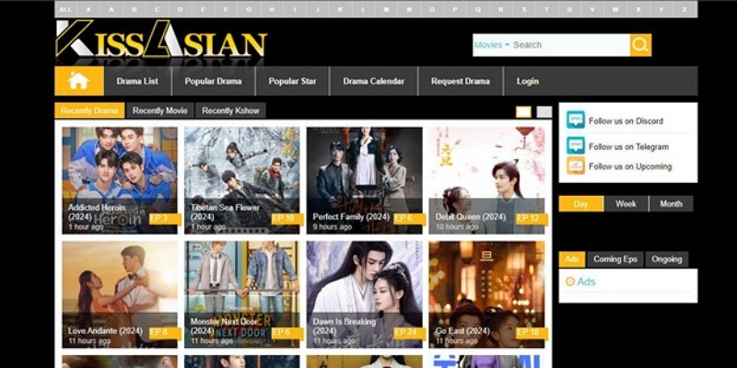Switch to the Coming Eps tab

pyautogui.click(x=614, y=259)
